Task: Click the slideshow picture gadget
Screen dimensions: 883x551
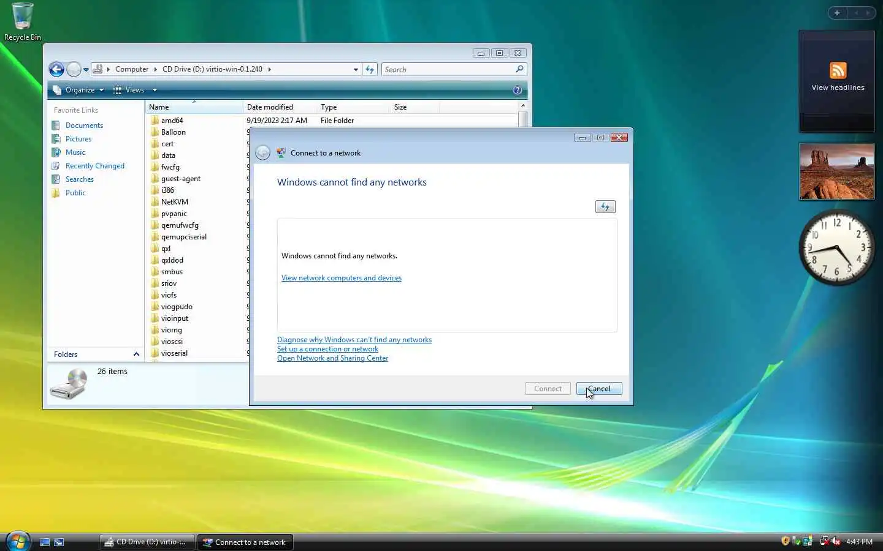Action: point(837,171)
